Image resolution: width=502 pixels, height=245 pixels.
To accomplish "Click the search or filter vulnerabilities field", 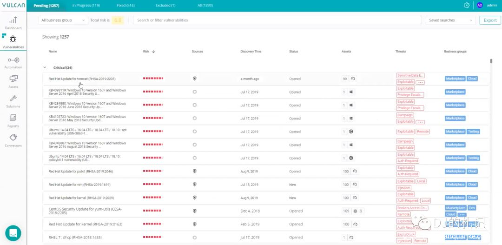I will 278,20.
